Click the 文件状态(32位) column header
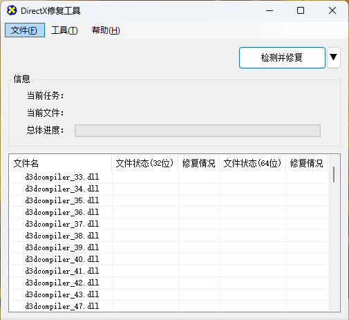This screenshot has width=349, height=320. point(145,163)
